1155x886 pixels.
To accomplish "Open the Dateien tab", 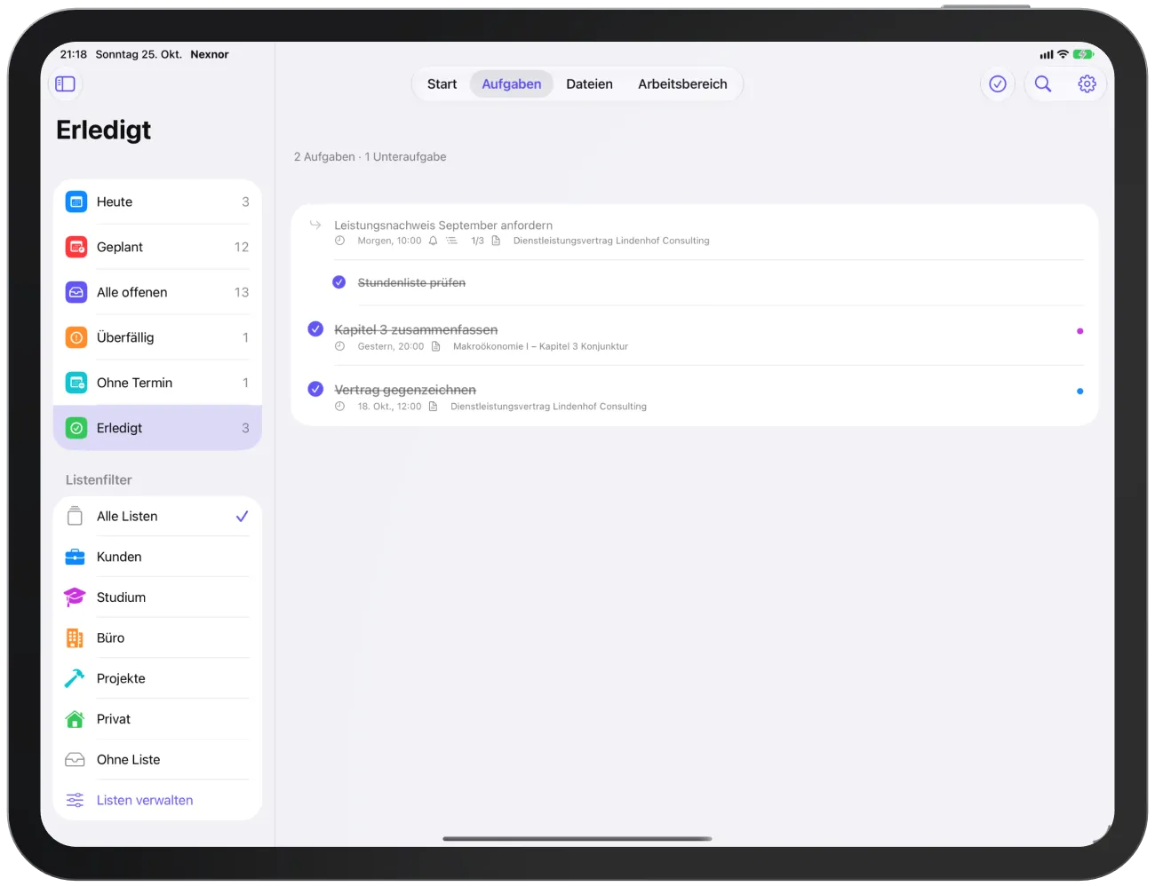I will click(590, 84).
